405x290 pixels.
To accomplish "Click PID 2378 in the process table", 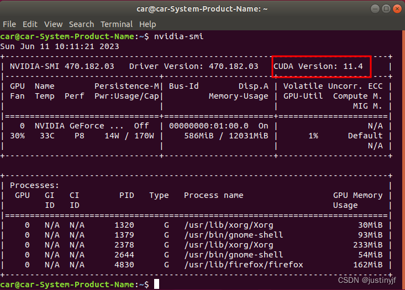I will click(x=124, y=245).
